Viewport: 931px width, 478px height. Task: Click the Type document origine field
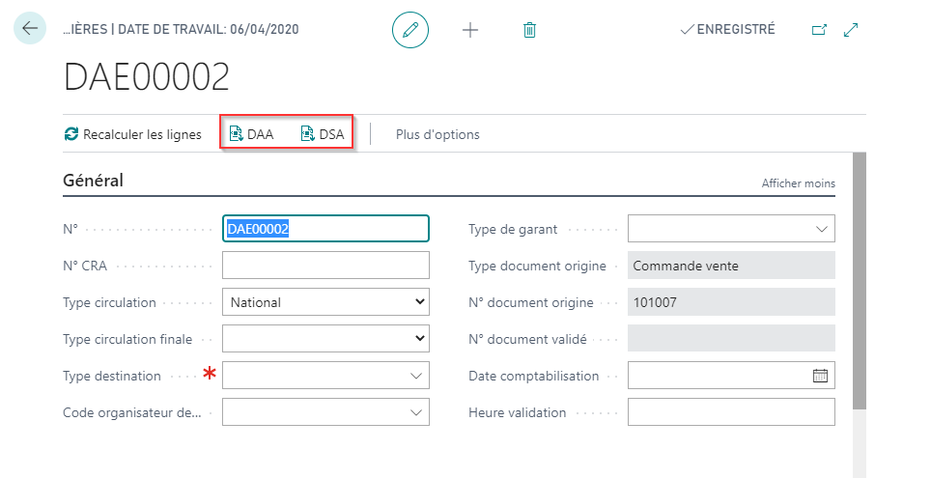[x=731, y=266]
